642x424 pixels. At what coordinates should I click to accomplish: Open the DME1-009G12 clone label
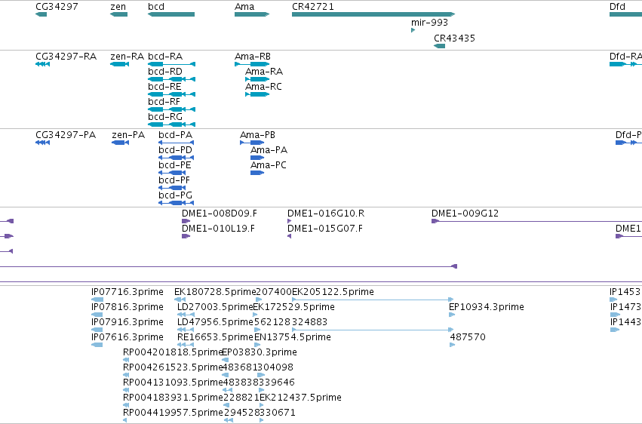pyautogui.click(x=465, y=214)
